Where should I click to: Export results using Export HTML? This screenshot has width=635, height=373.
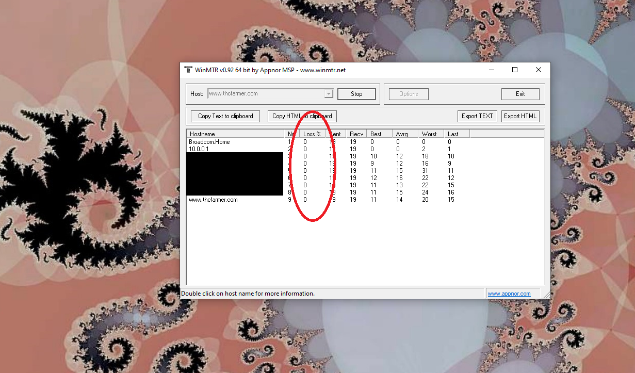tap(520, 116)
